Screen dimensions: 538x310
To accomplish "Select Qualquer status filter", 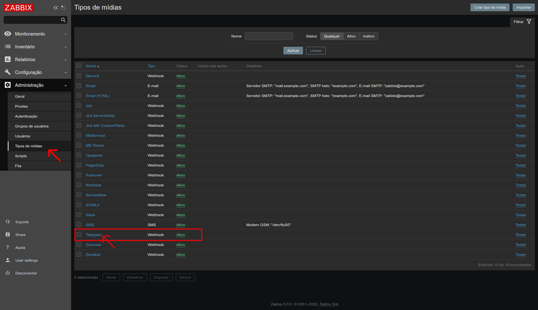I will pos(332,36).
